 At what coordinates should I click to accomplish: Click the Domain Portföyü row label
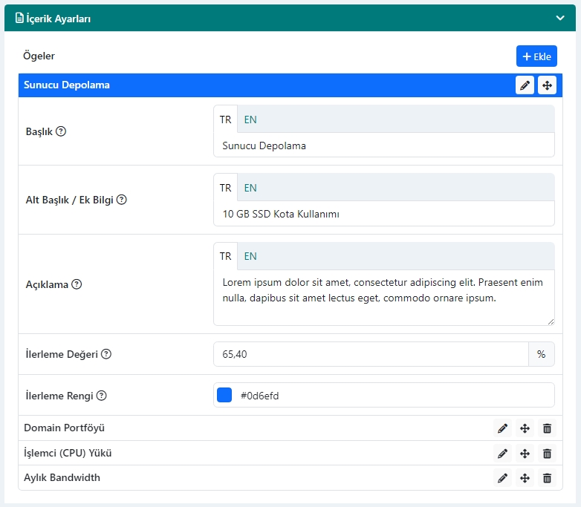[x=64, y=428]
